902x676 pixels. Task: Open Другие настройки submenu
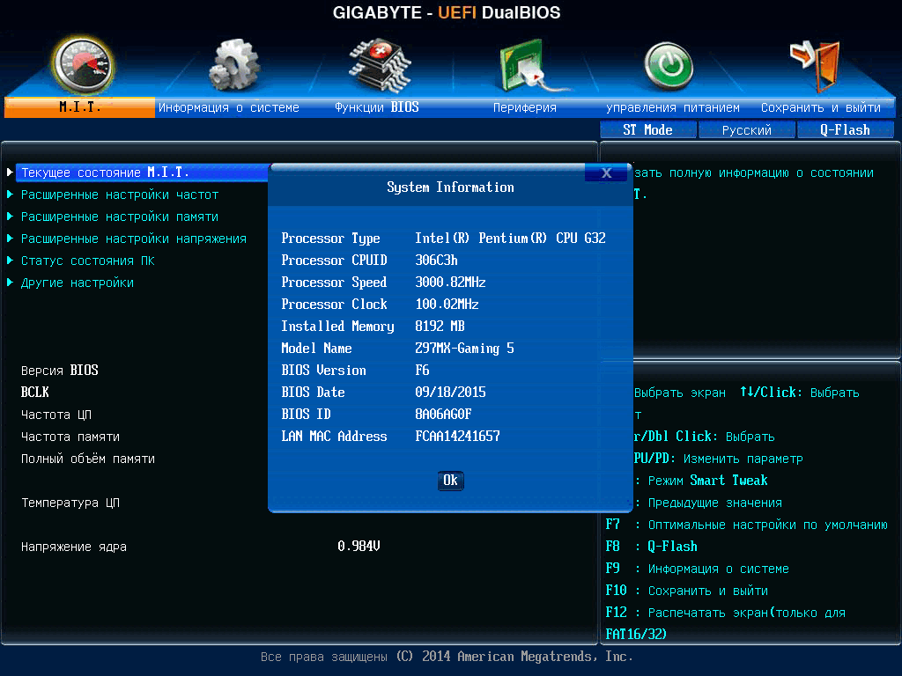pos(78,283)
